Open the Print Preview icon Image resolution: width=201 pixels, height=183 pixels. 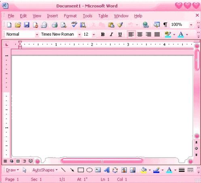coord(63,25)
